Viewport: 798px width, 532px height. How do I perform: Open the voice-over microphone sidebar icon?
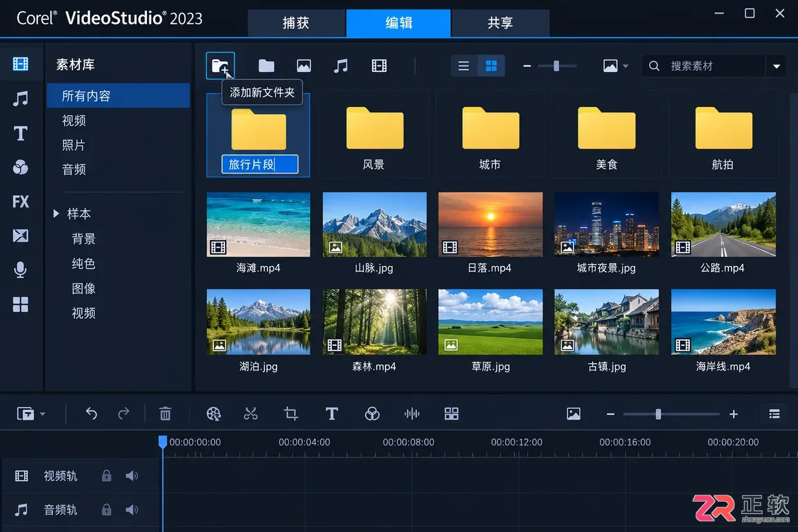(21, 270)
